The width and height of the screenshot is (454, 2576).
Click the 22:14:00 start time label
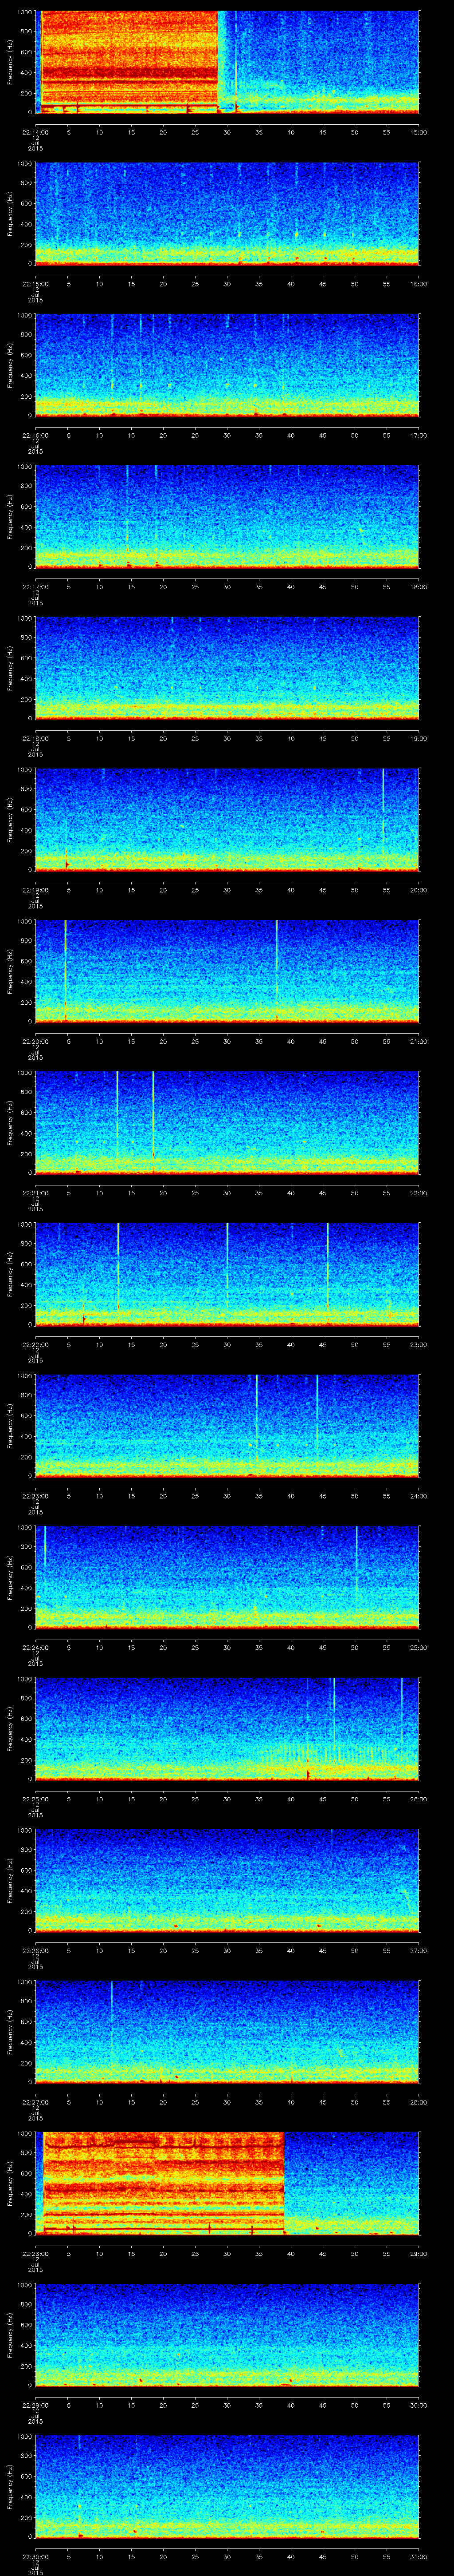(x=35, y=132)
